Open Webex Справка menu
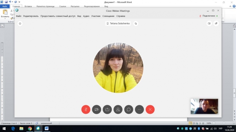 tap(121, 16)
